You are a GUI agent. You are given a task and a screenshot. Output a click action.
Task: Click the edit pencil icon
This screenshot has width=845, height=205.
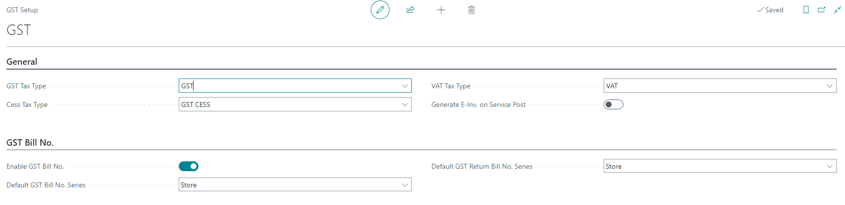point(380,10)
